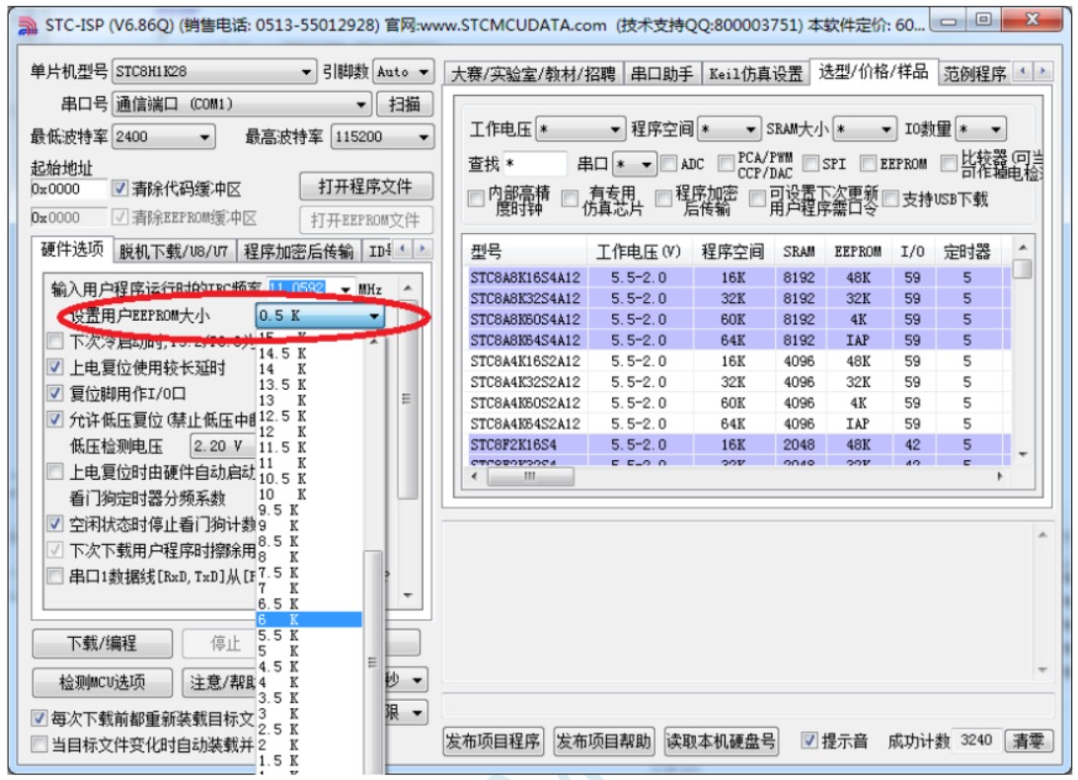
Task: Select 6 K in the EEPROM size list
Action: click(x=309, y=620)
